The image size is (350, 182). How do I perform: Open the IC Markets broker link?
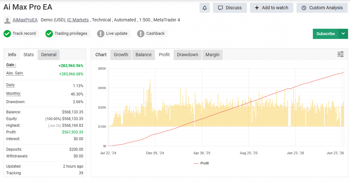tap(78, 20)
